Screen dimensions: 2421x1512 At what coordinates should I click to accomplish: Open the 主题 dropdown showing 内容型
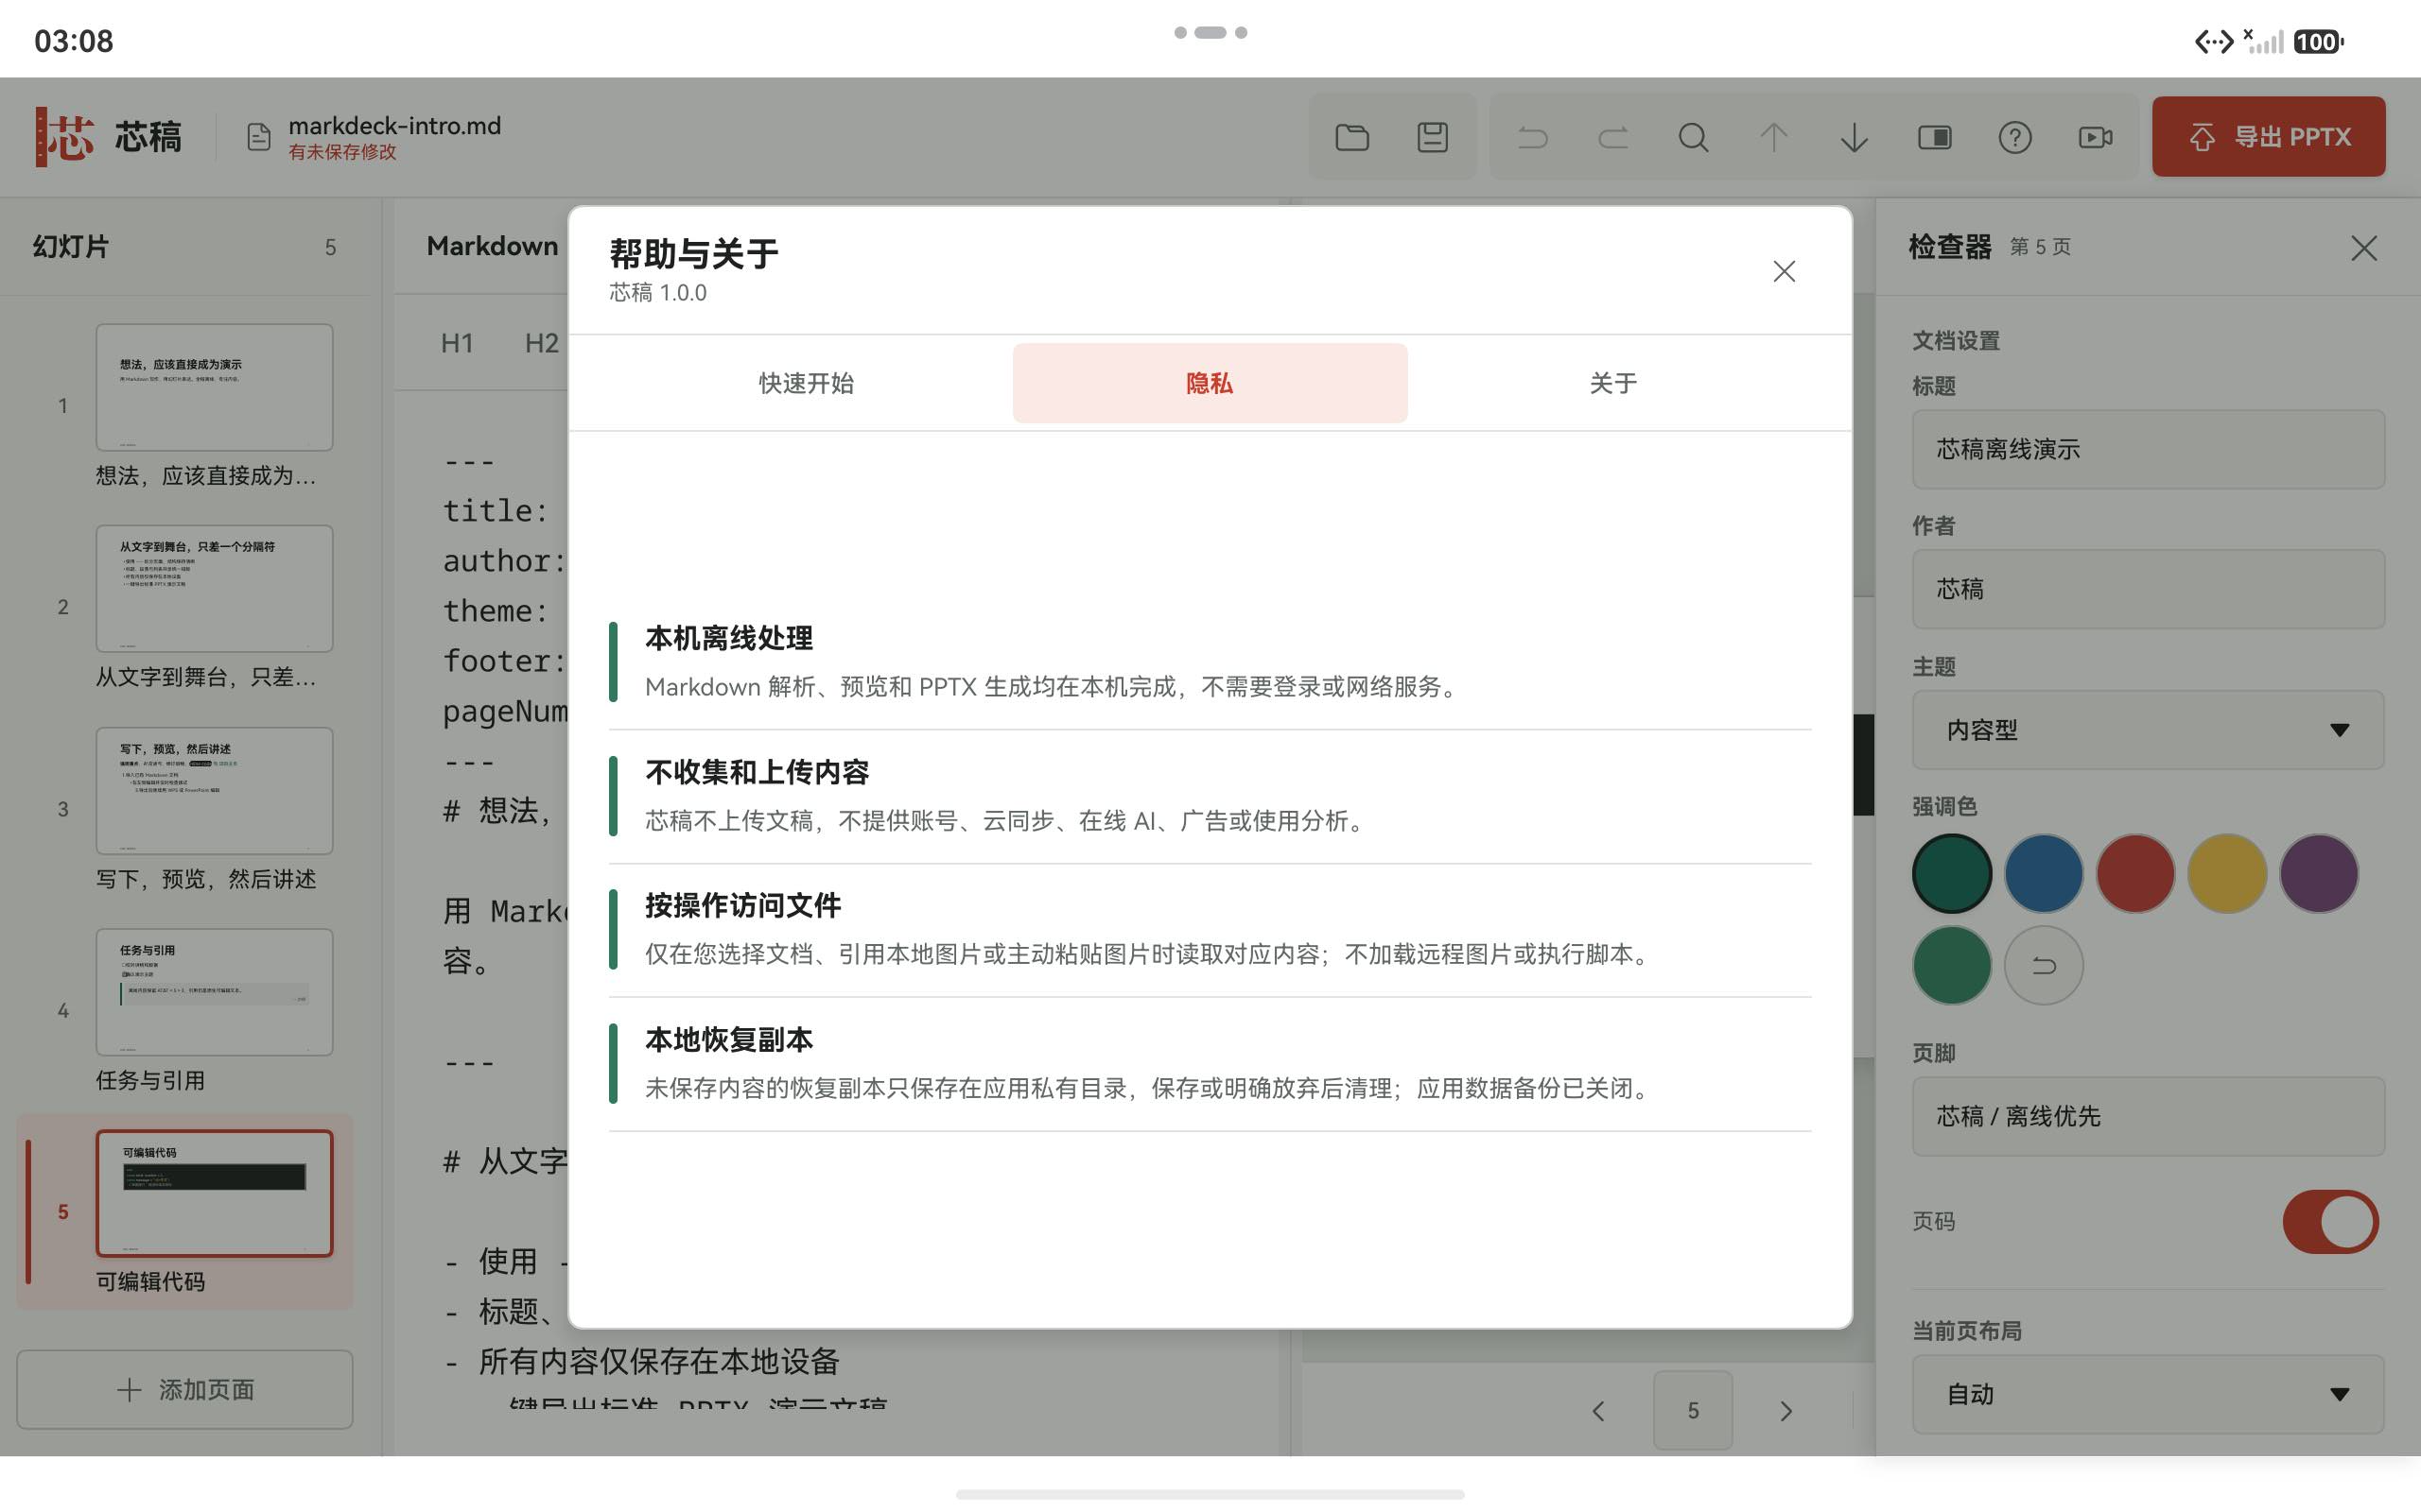(2148, 730)
